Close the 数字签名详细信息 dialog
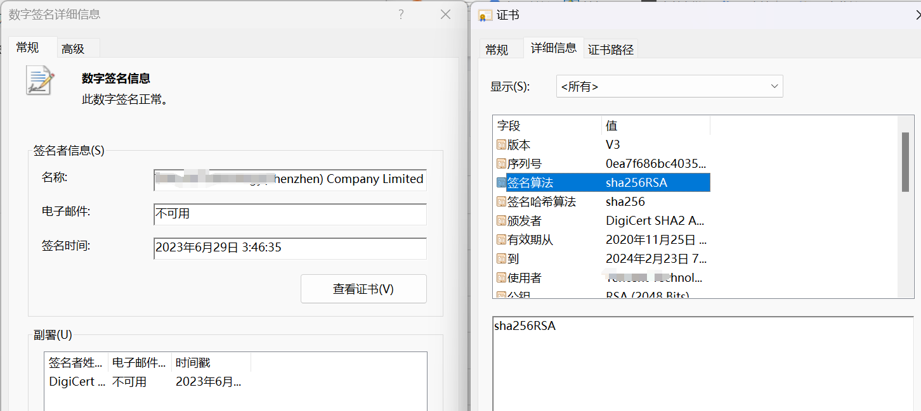The width and height of the screenshot is (921, 411). pos(446,14)
